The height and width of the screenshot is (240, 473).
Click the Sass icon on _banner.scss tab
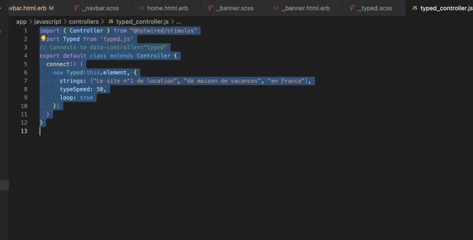211,8
